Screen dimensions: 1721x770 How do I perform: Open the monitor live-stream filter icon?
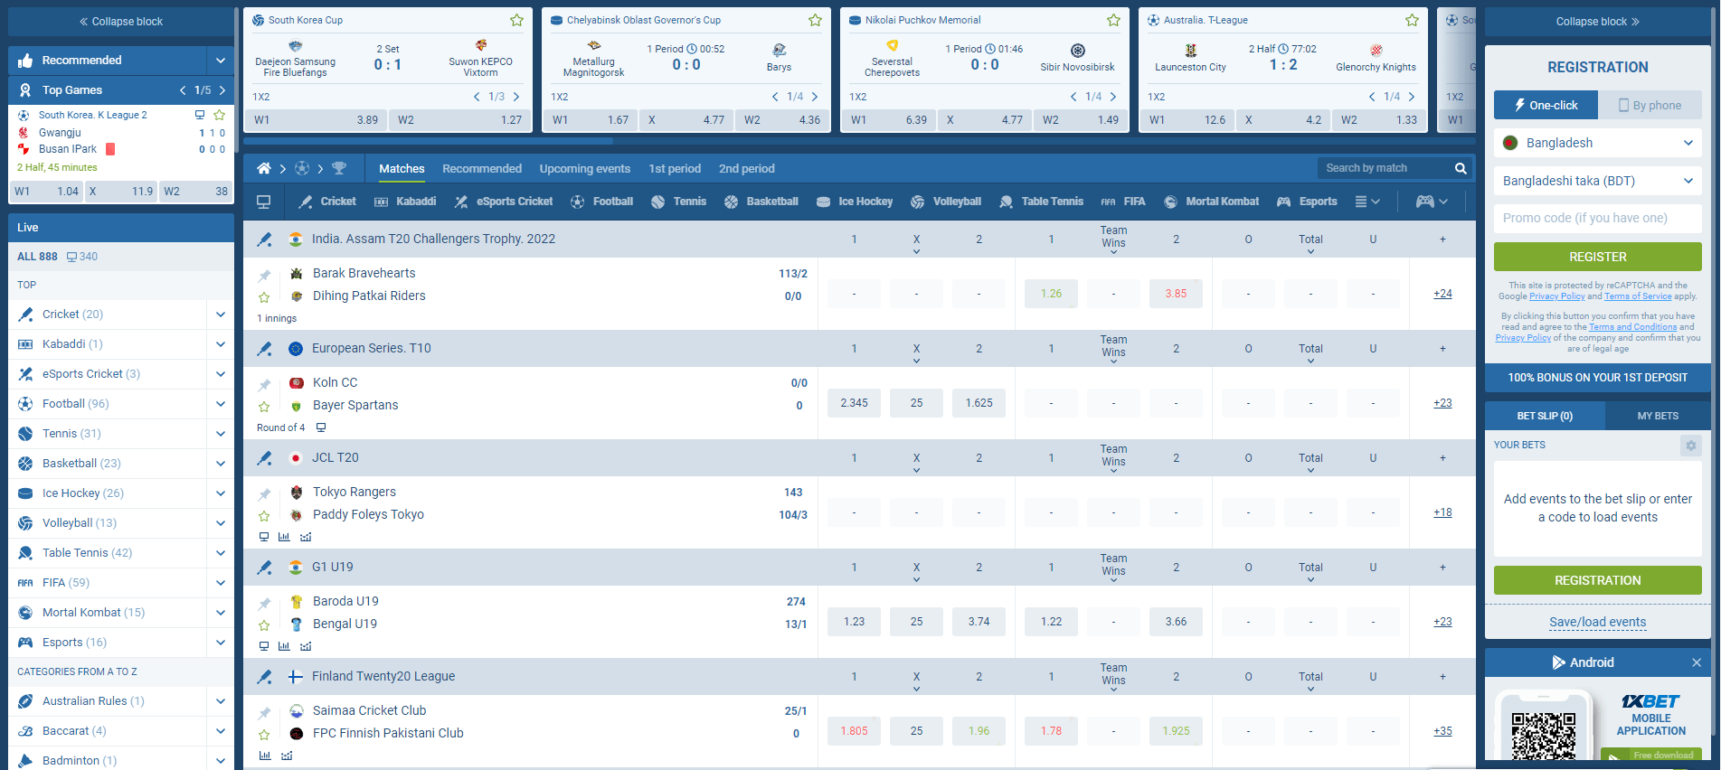pyautogui.click(x=264, y=202)
